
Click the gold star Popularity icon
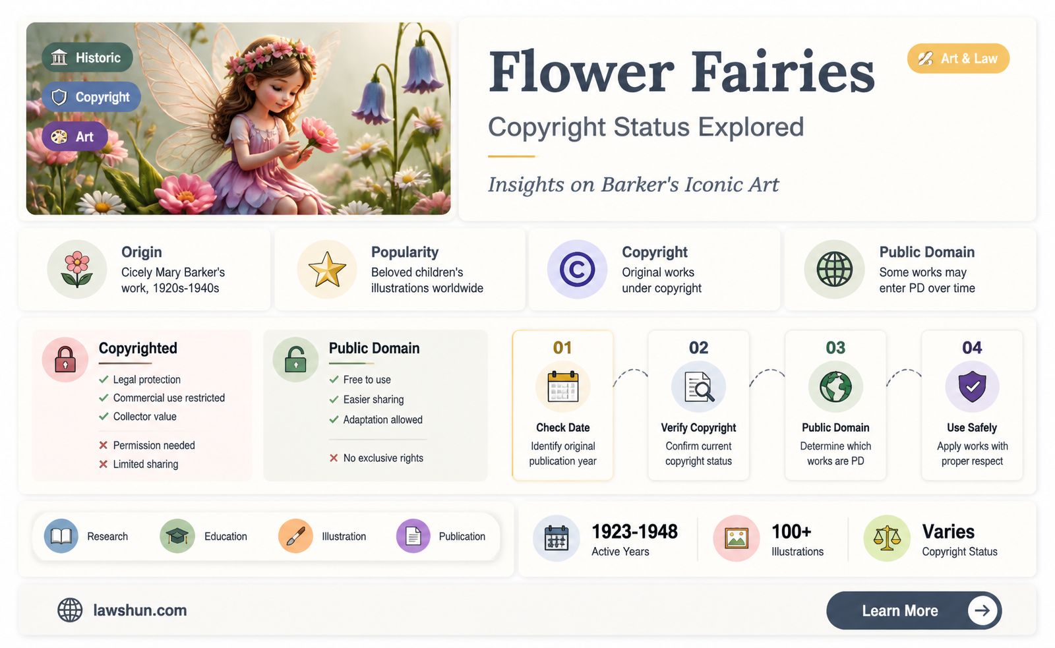tap(327, 270)
